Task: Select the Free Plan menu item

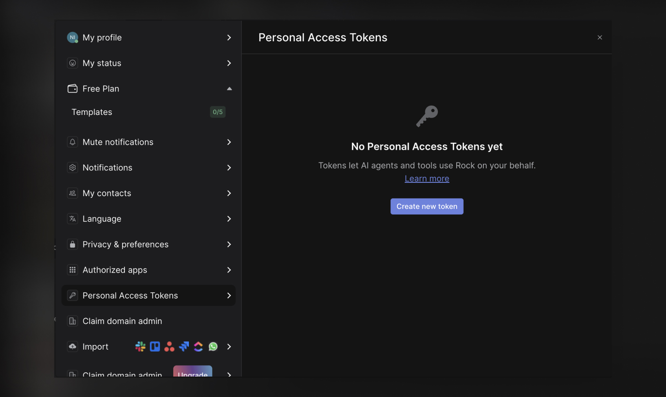Action: coord(148,89)
